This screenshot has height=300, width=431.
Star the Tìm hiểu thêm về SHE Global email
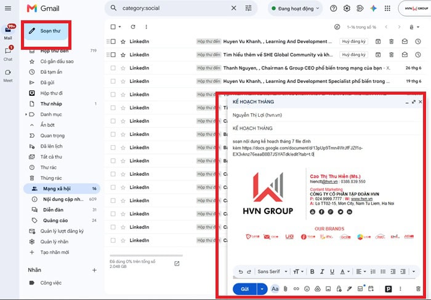pyautogui.click(x=123, y=55)
